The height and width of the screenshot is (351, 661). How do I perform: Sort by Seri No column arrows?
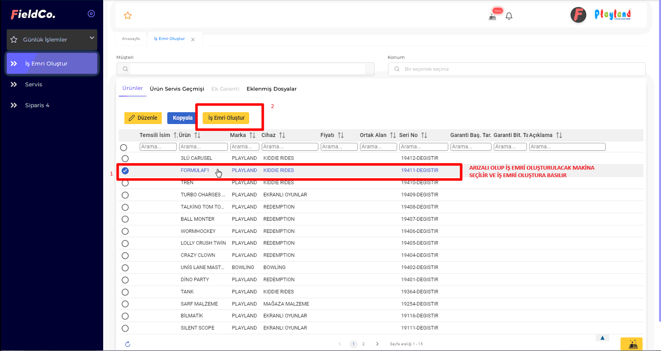point(424,135)
